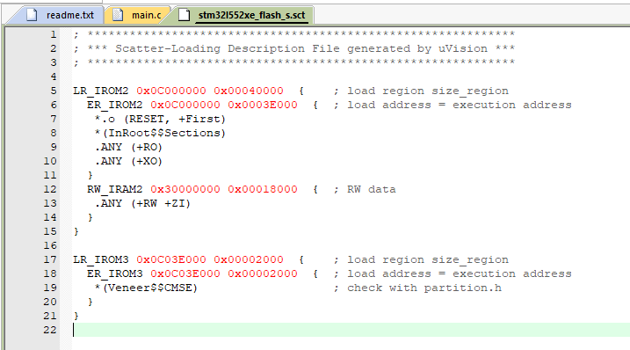Click the 'load region size_region' comment on line 5
The image size is (630, 350).
(428, 91)
